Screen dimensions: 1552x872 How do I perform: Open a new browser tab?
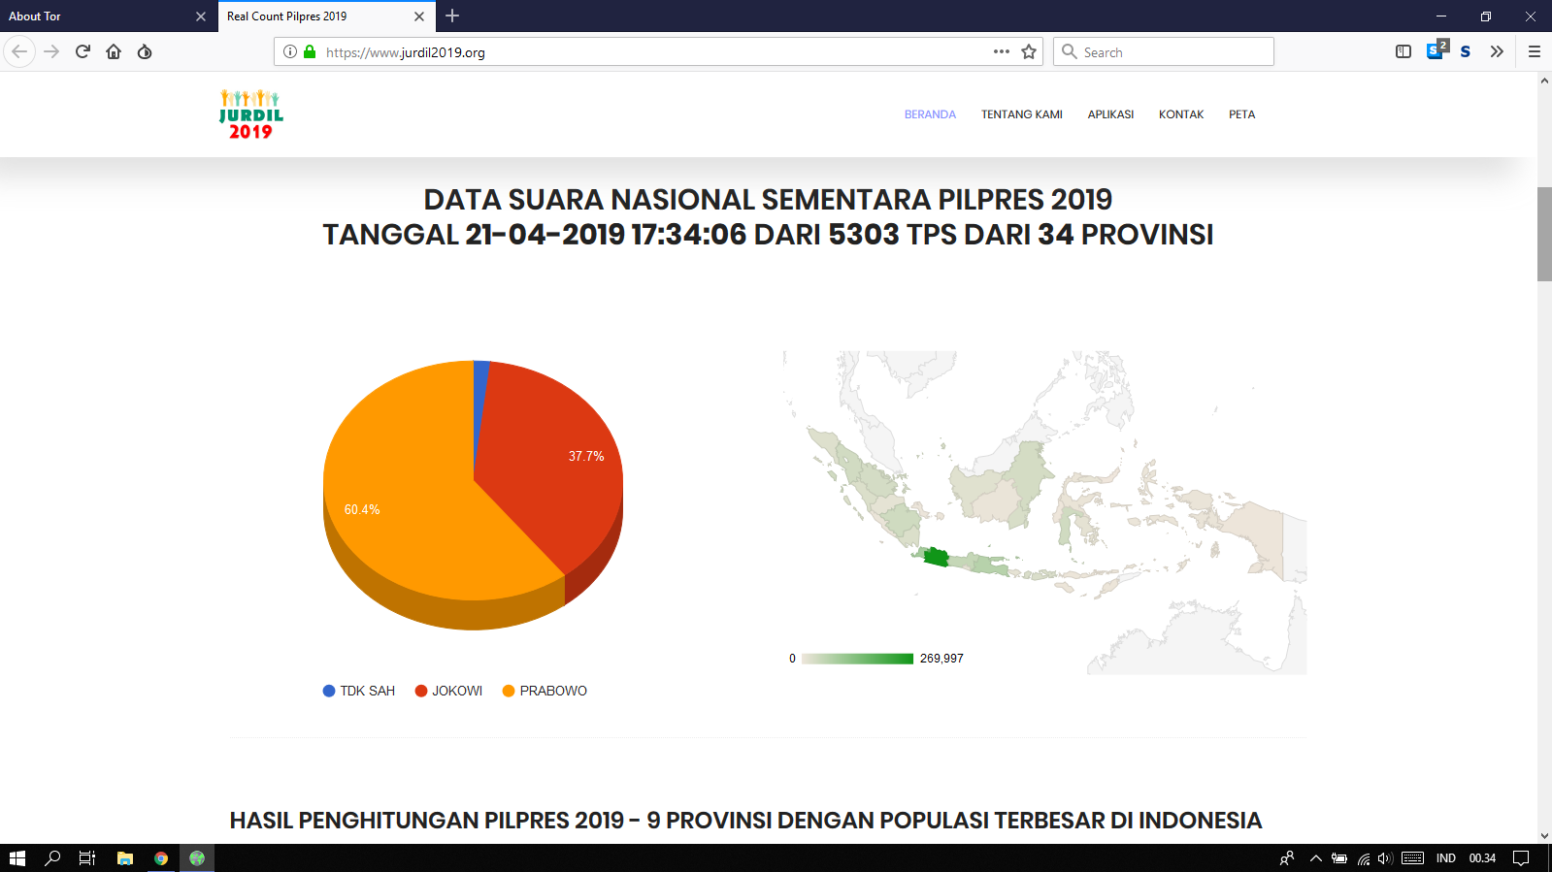pos(452,16)
